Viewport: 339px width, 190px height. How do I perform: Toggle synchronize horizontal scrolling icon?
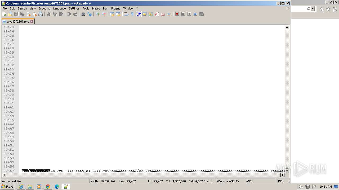coord(118,14)
